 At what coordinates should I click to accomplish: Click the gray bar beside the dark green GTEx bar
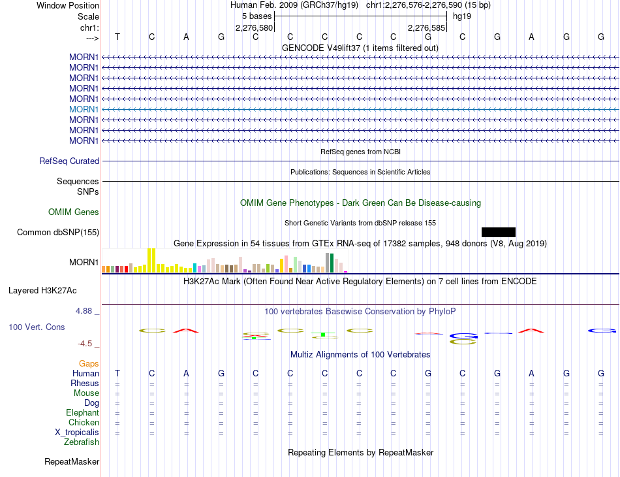pos(328,263)
